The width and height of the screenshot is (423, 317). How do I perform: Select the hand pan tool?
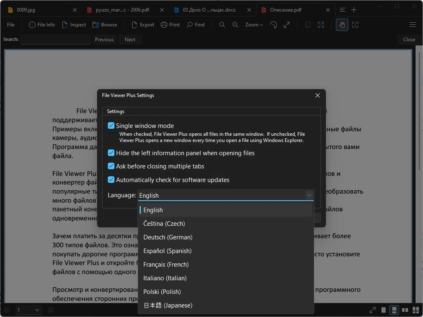click(x=342, y=25)
